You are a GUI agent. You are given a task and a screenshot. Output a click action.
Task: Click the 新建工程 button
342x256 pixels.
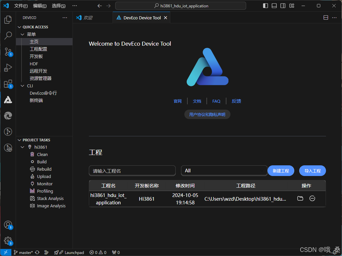pyautogui.click(x=281, y=171)
